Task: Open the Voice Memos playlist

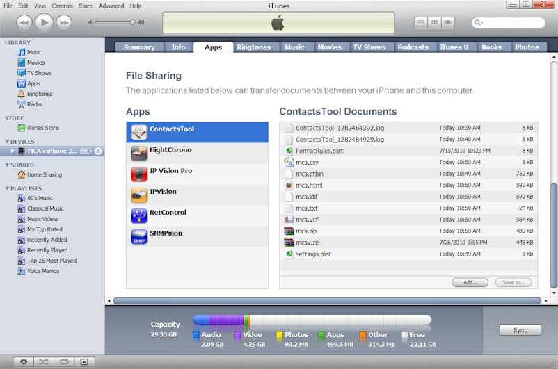Action: pos(43,271)
